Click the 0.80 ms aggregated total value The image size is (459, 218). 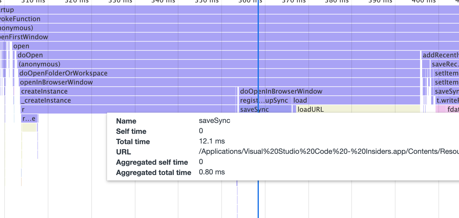(212, 172)
